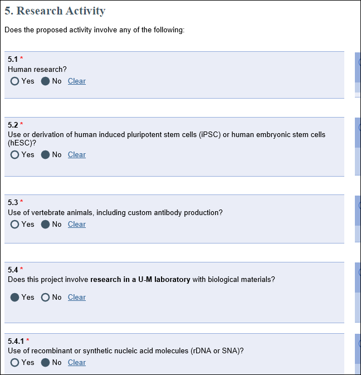361x375 pixels.
Task: Choose No for recombinant nucleic acid molecules
Action: [x=45, y=363]
